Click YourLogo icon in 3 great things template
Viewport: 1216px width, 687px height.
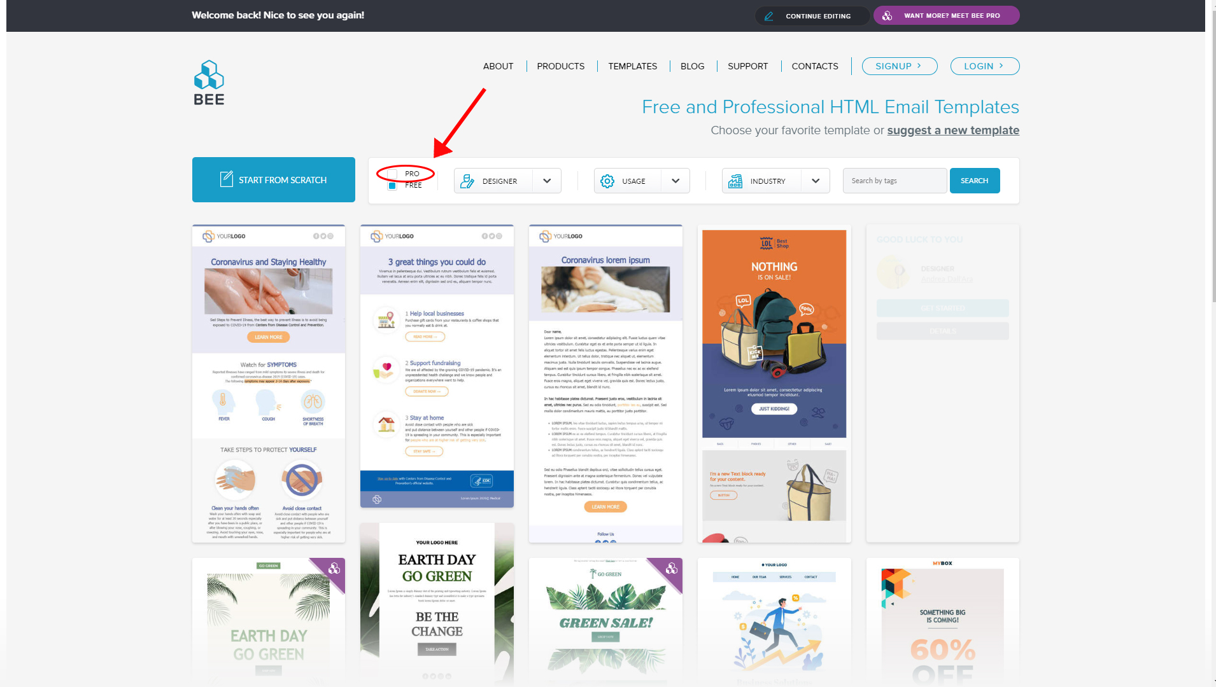[x=376, y=237]
